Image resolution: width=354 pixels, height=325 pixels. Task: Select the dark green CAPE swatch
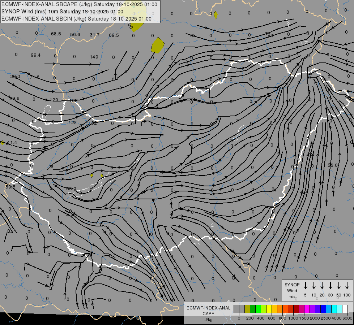tap(253, 309)
